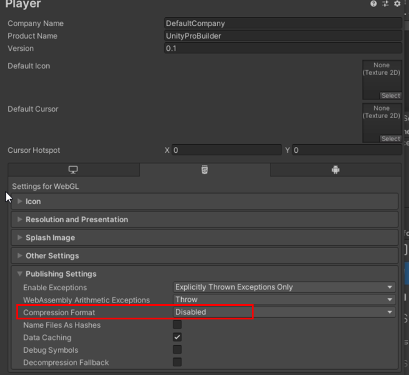Click the 'Debug Symbols' label

[51, 350]
